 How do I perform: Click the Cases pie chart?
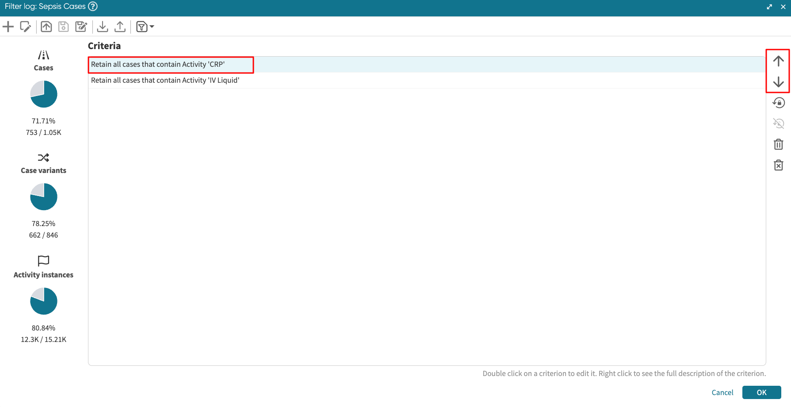click(44, 94)
